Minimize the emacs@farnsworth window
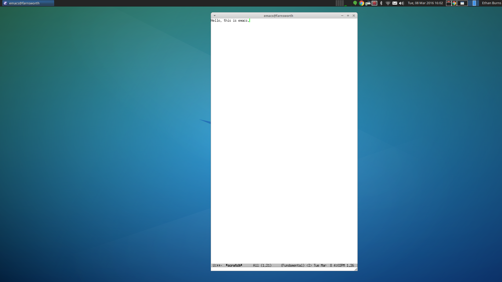 (342, 16)
